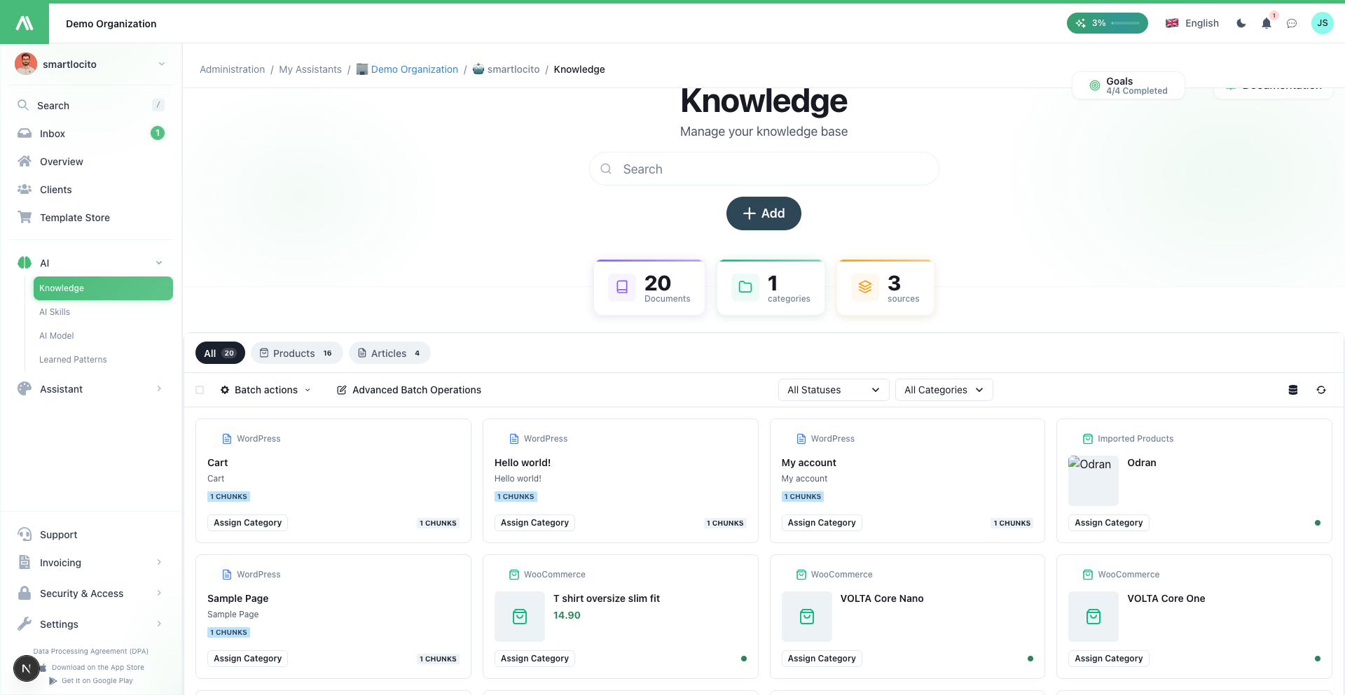Open notifications via the bell icon
Viewport: 1345px width, 695px height.
click(1266, 23)
